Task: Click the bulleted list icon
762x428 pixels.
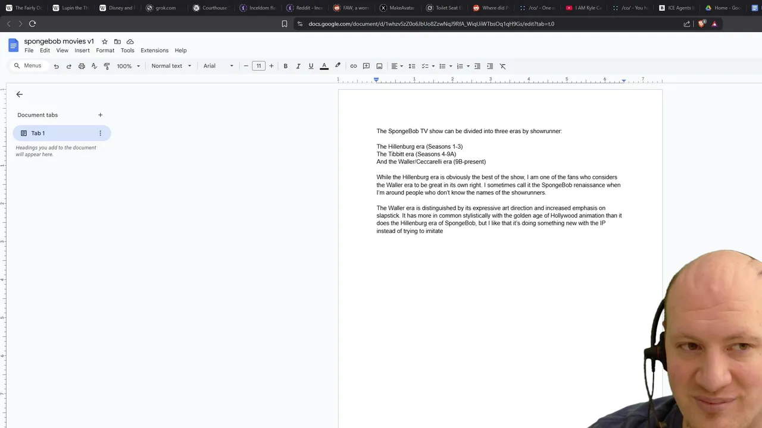Action: pos(442,66)
